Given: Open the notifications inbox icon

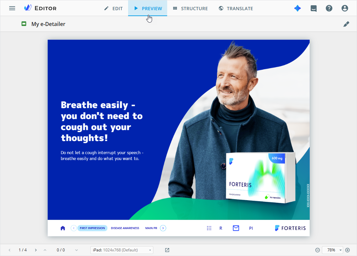Looking at the screenshot, I should 314,9.
